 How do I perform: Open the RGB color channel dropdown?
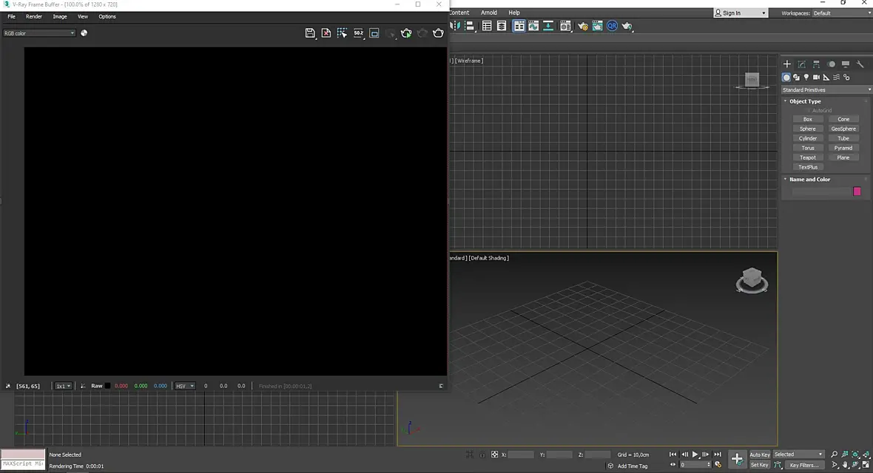pos(39,33)
